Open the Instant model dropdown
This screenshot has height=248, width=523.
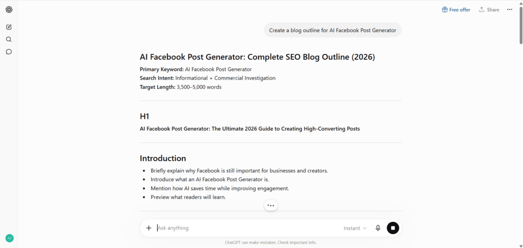click(355, 228)
